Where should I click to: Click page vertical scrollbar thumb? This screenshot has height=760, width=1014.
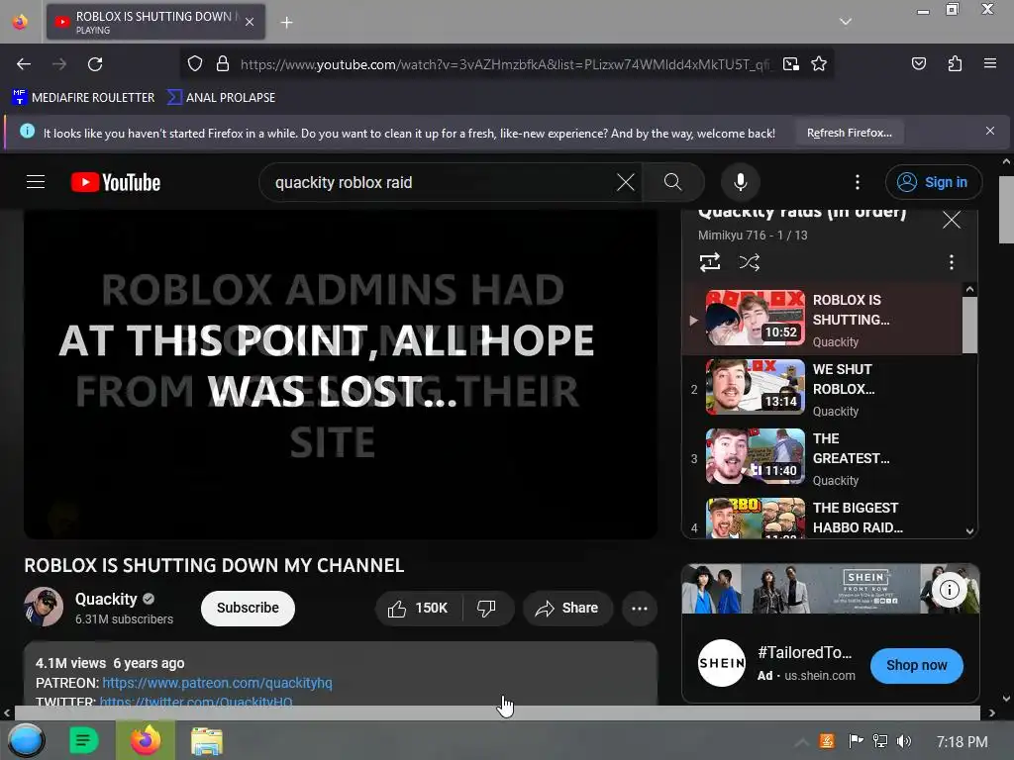[x=1006, y=208]
